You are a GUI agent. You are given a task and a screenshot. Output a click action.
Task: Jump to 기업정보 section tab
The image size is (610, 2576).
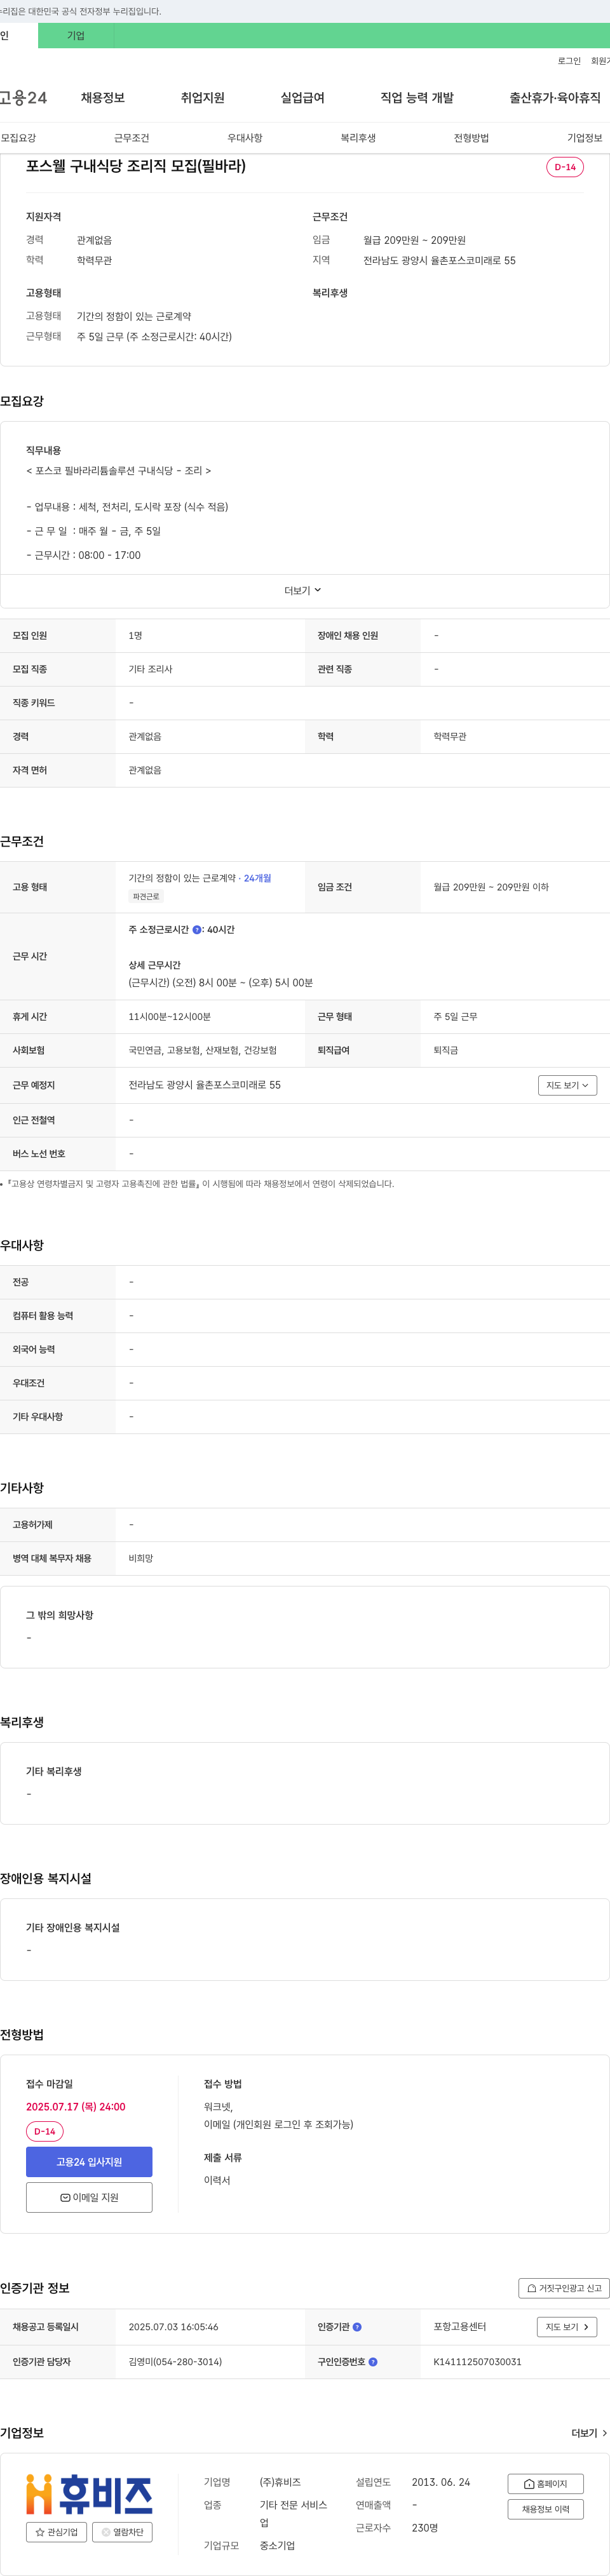585,138
